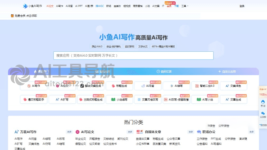
Task: Open the 爆文标题助手 app card icon
Action: 25,99
